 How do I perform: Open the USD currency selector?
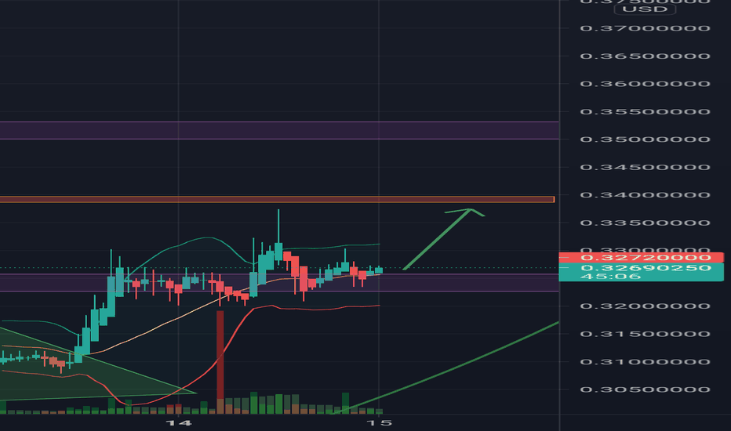click(646, 9)
